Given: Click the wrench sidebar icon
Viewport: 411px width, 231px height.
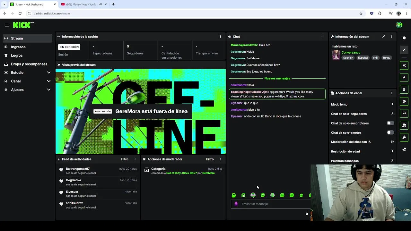Looking at the screenshot, I should click(404, 137).
